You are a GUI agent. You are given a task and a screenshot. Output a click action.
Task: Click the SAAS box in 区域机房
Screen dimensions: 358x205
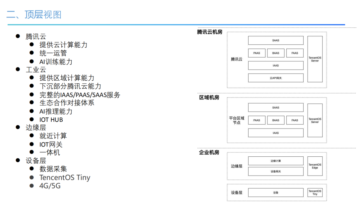pyautogui.click(x=276, y=107)
